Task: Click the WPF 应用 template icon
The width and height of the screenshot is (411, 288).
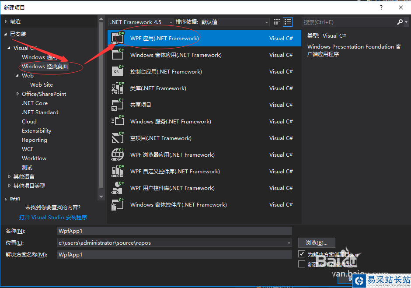Action: (118, 38)
